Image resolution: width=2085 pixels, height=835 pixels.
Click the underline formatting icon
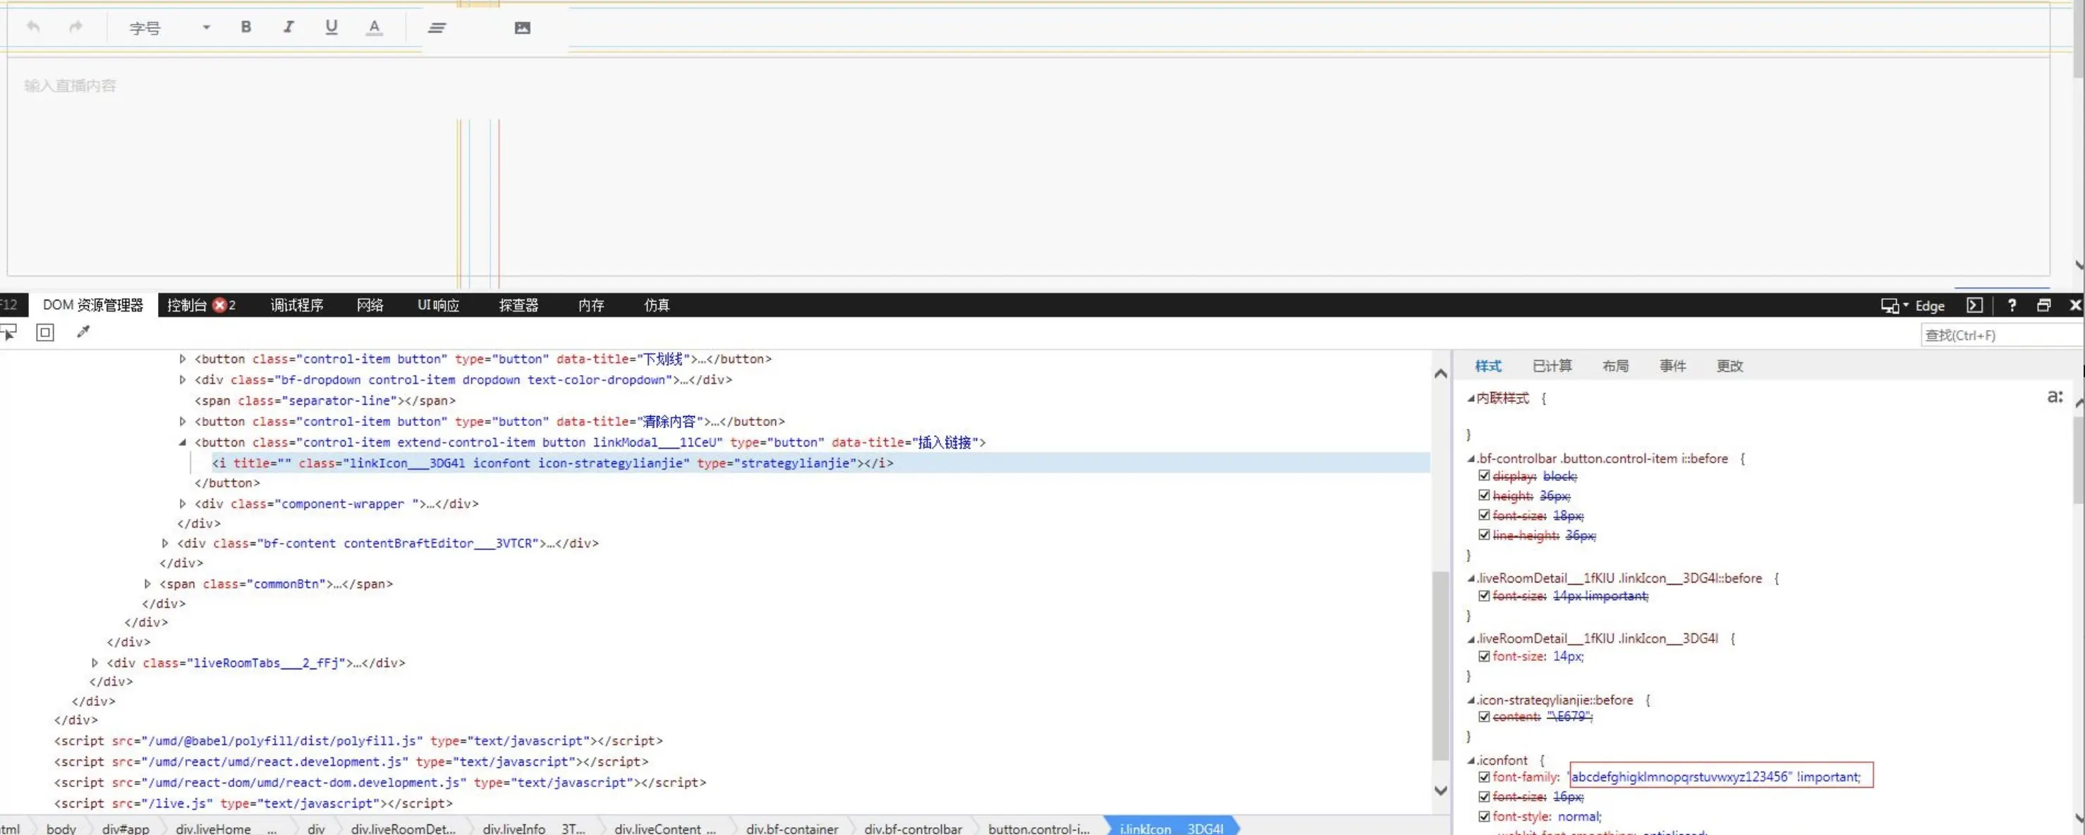pyautogui.click(x=331, y=28)
